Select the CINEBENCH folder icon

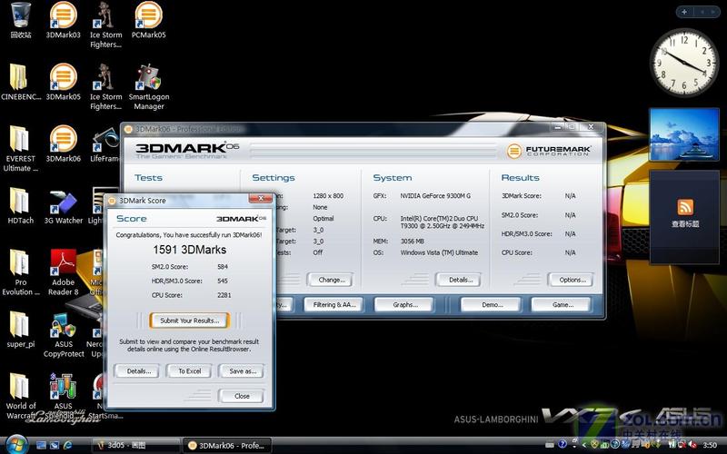(x=20, y=82)
